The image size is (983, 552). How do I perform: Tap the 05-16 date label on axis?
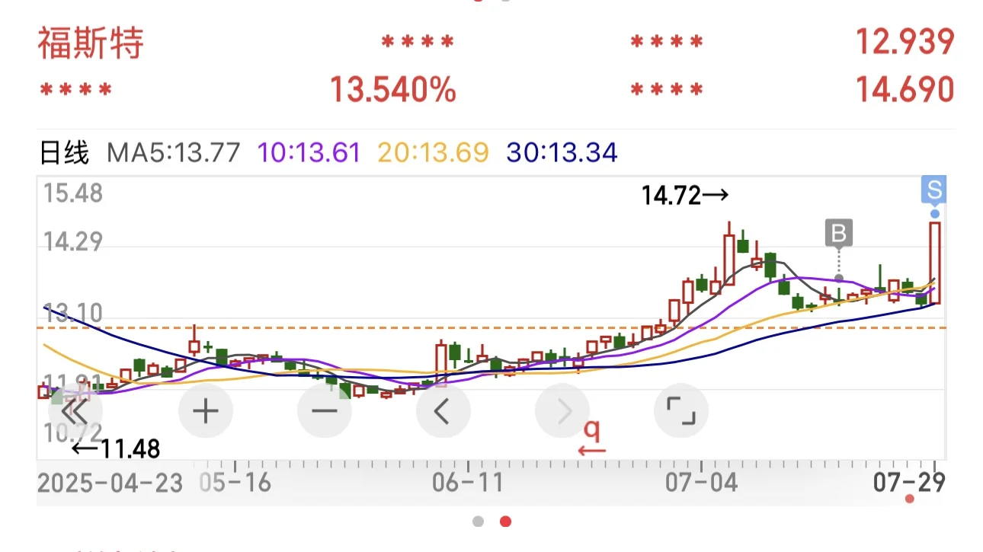tap(235, 483)
